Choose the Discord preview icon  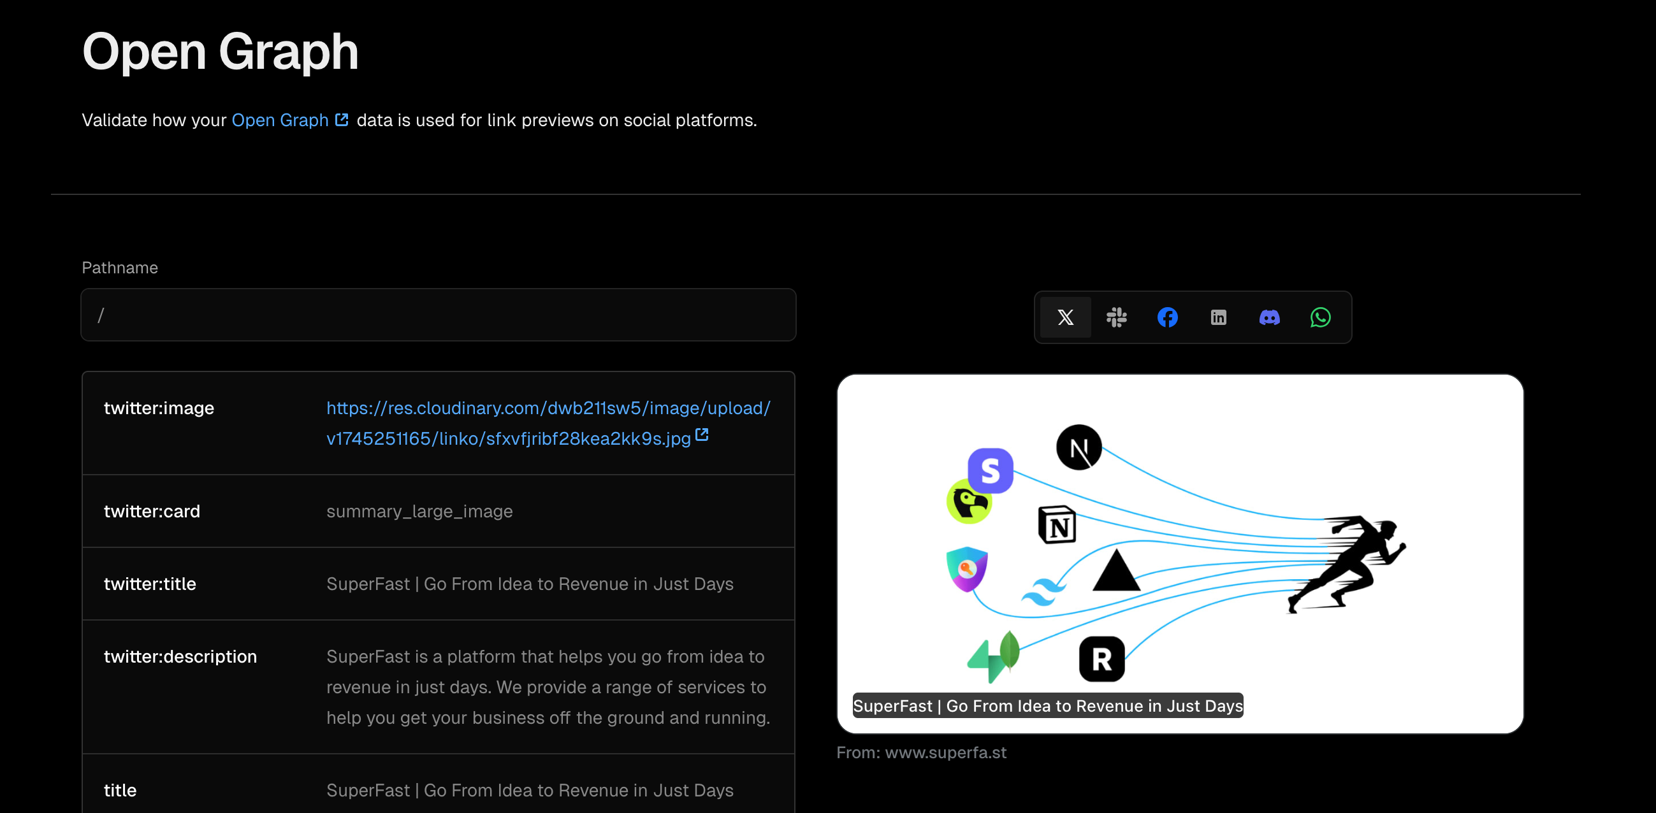pos(1269,317)
